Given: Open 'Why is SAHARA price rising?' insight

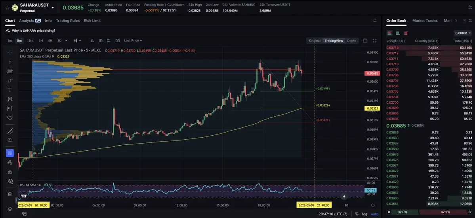Looking at the screenshot, I should (34, 30).
